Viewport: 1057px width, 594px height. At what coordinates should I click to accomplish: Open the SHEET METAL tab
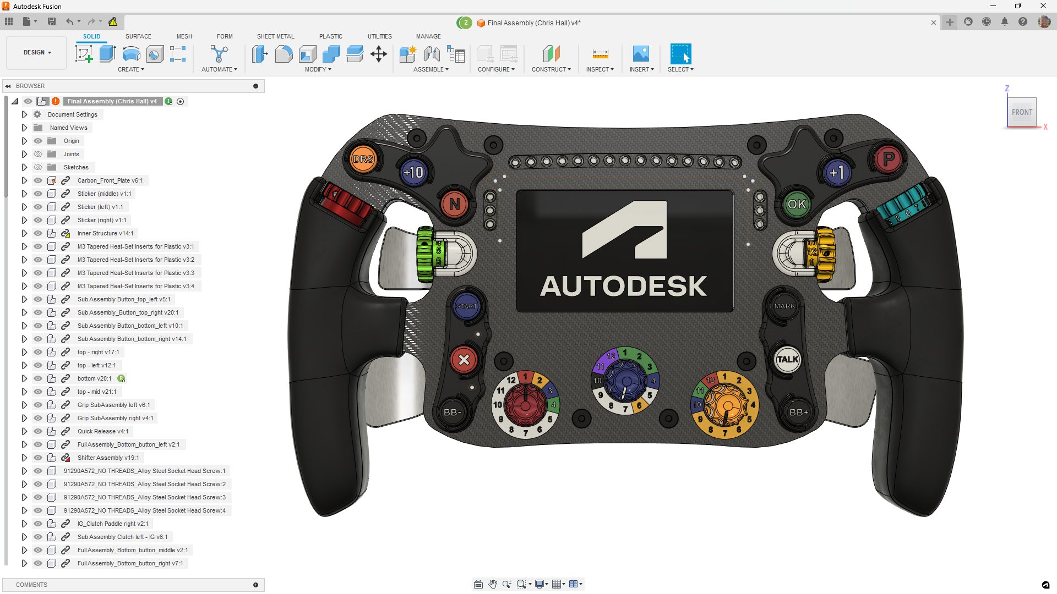pyautogui.click(x=275, y=36)
